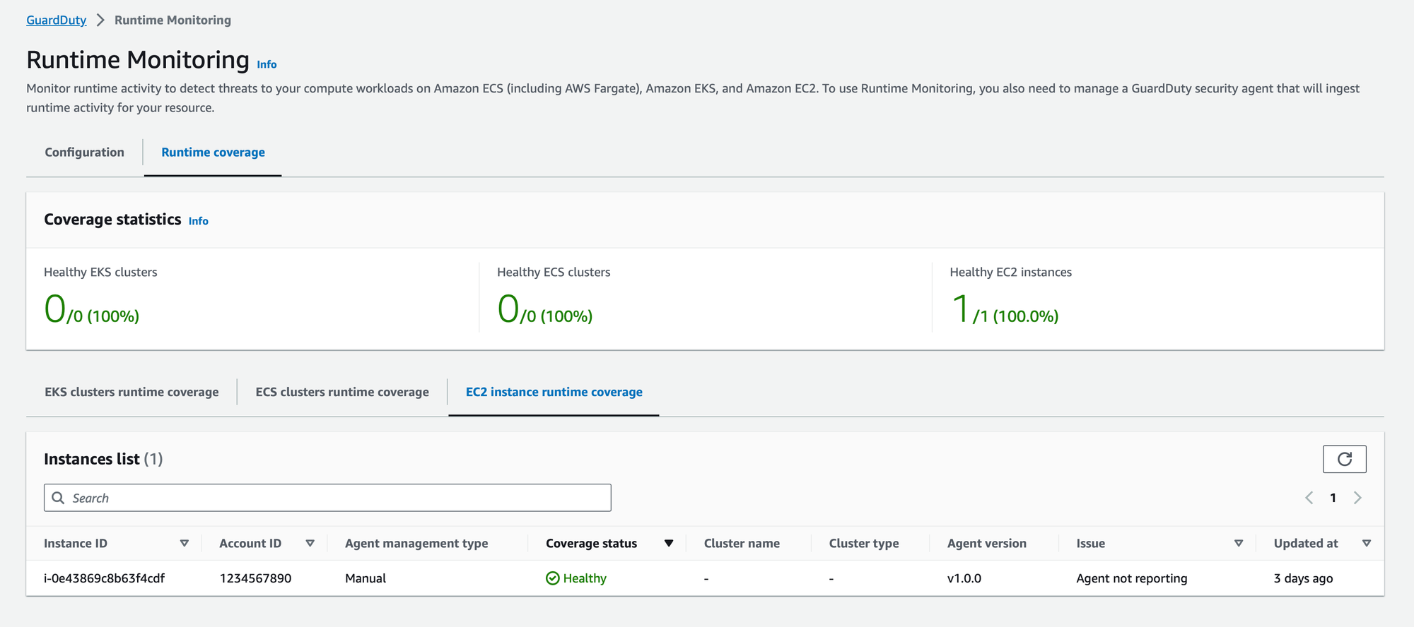Click the Manual agent management cell
This screenshot has width=1414, height=627.
(366, 578)
